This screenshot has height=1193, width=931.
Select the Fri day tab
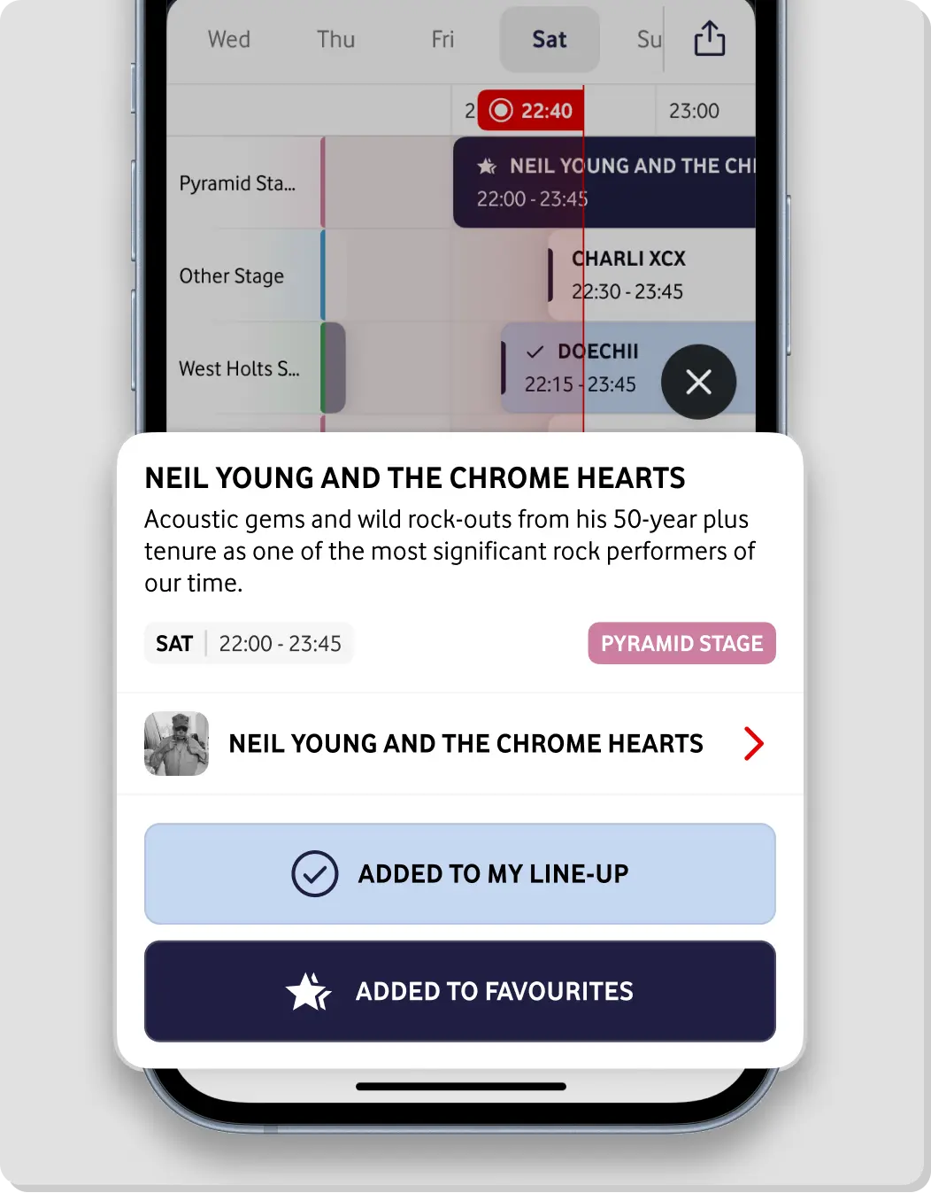[x=442, y=40]
